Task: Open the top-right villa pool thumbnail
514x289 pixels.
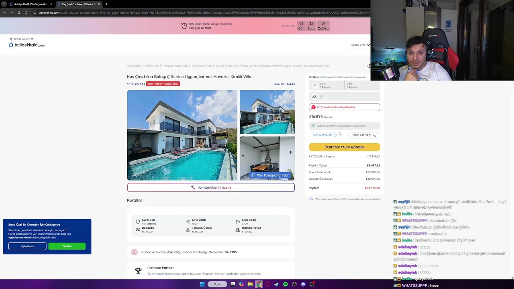Action: point(267,112)
